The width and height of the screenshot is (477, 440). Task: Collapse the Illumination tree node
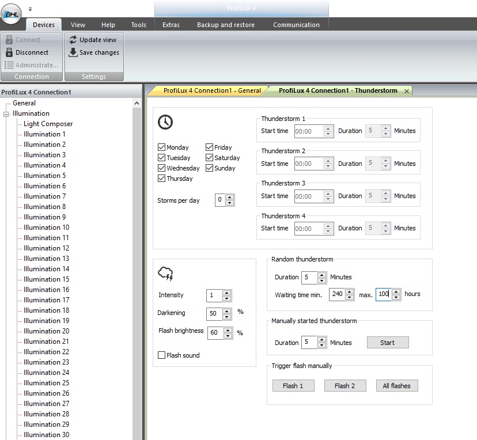[6, 115]
